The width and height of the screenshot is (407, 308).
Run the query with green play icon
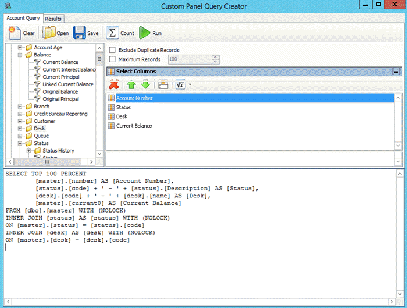coord(144,33)
